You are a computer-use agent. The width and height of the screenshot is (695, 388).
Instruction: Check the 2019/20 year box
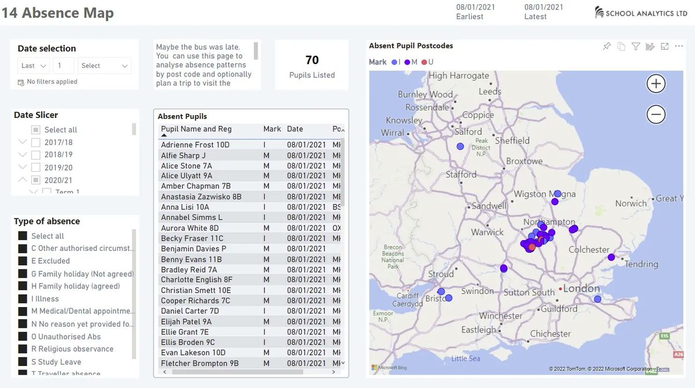point(35,168)
